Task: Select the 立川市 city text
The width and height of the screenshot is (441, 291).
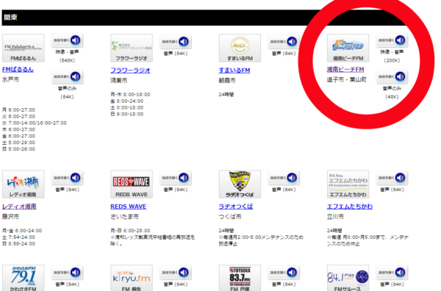Action: pyautogui.click(x=335, y=217)
